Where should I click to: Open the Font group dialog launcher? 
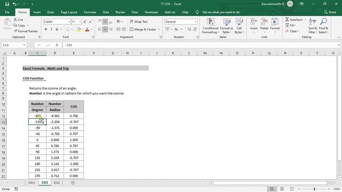(93, 37)
